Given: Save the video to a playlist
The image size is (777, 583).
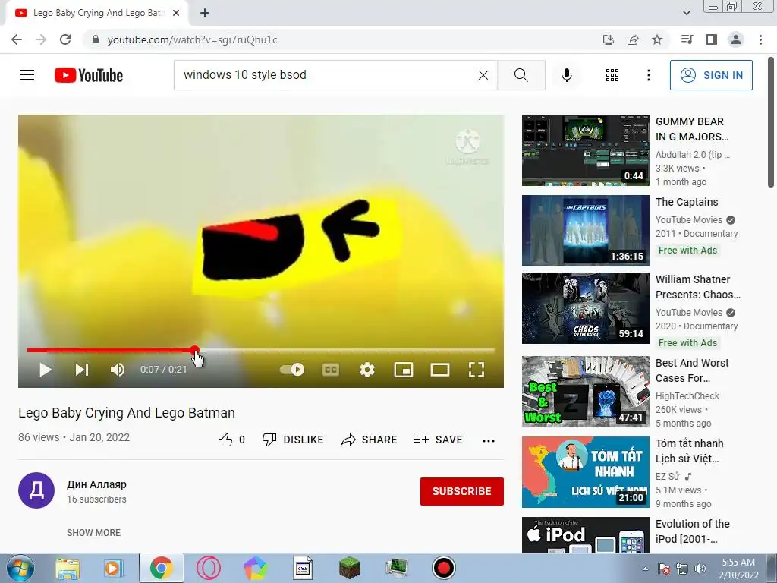Looking at the screenshot, I should [439, 440].
